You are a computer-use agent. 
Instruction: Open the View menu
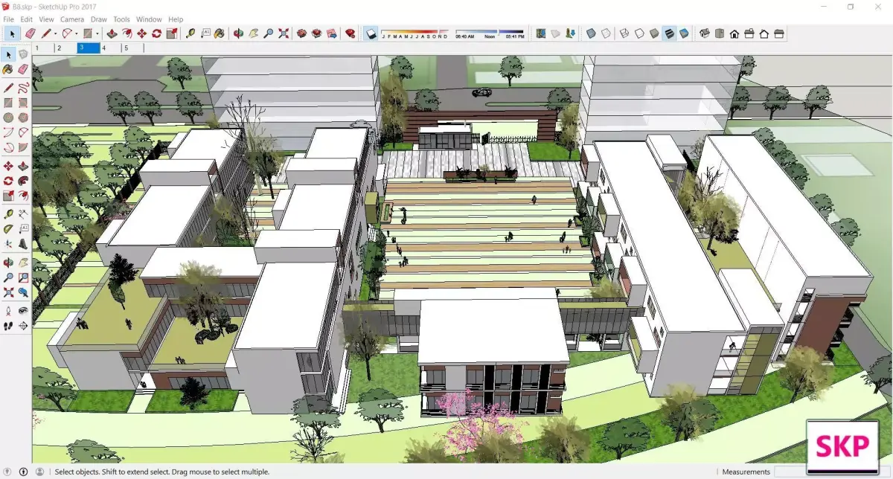click(46, 19)
